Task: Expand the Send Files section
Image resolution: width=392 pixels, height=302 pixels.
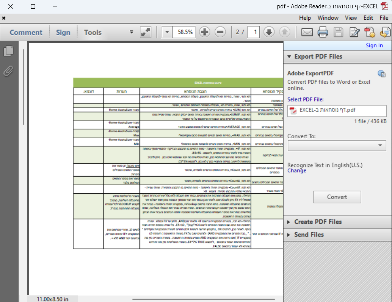Action: click(x=289, y=235)
